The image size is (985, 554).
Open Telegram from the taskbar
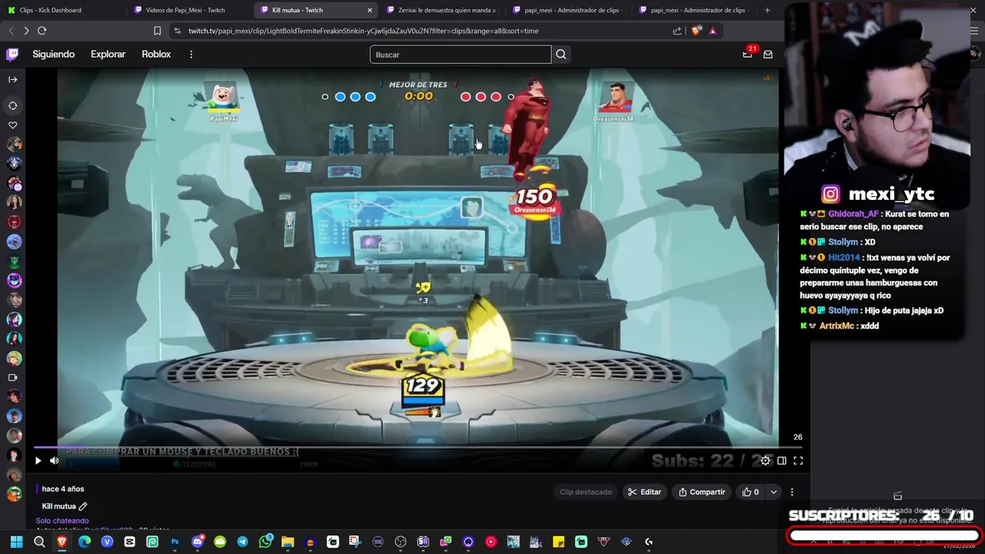pyautogui.click(x=242, y=542)
